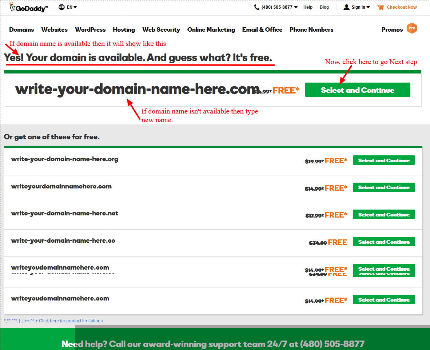Click the GoDaddy logo
Image resolution: width=430 pixels, height=350 pixels.
(x=28, y=7)
